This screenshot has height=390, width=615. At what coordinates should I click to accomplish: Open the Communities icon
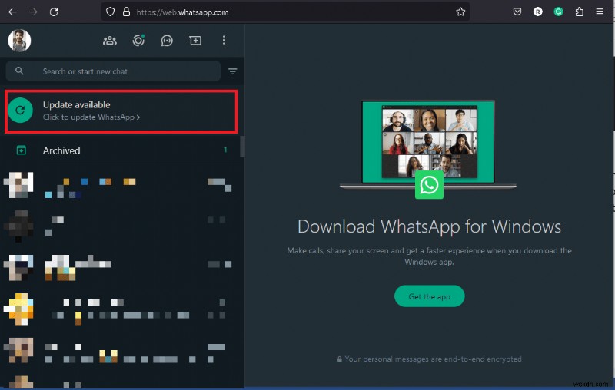(110, 41)
